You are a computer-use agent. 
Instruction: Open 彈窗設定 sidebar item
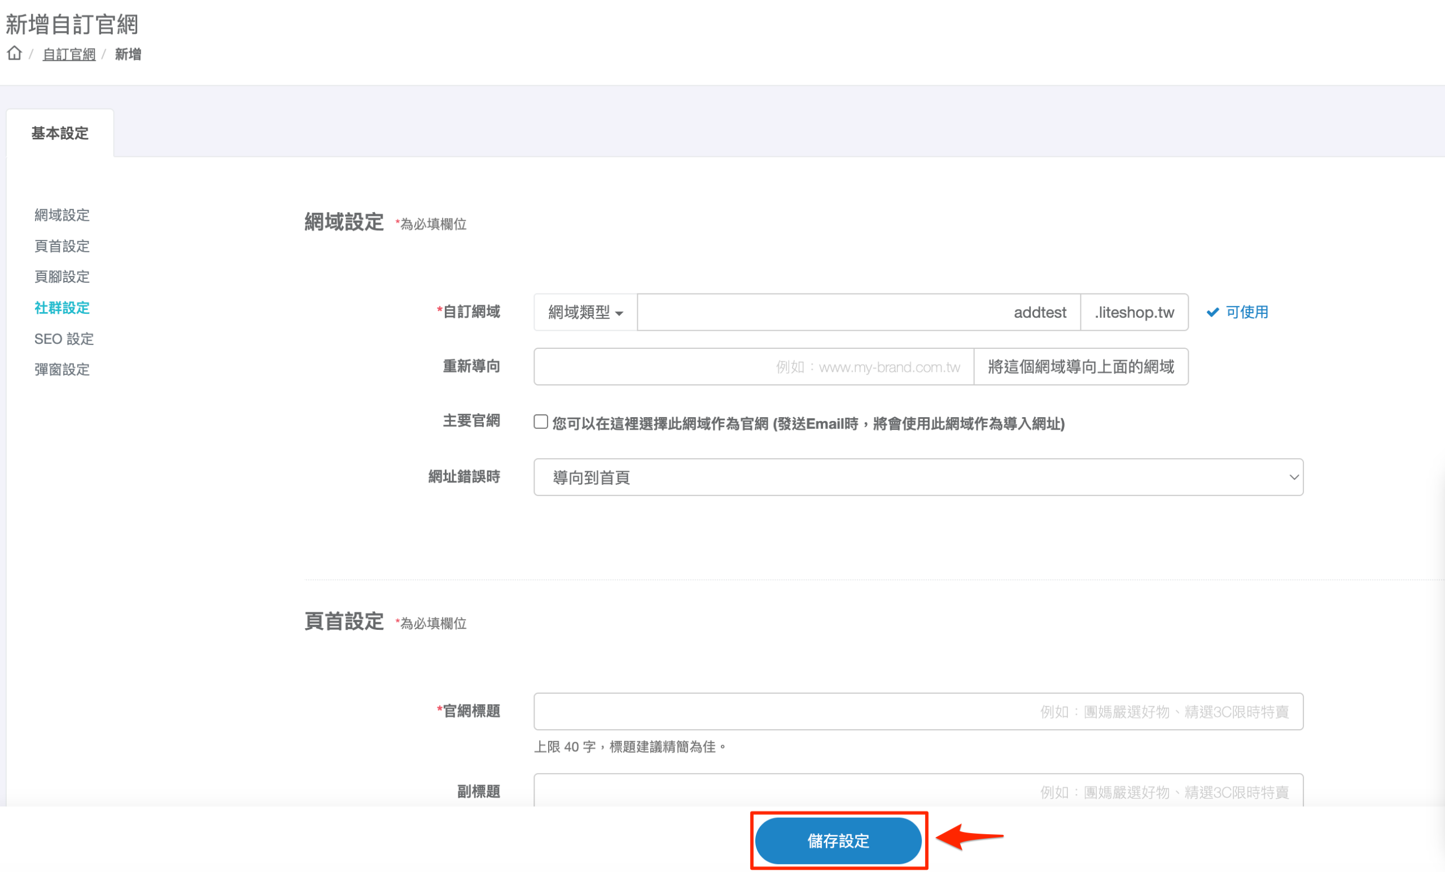pos(62,370)
